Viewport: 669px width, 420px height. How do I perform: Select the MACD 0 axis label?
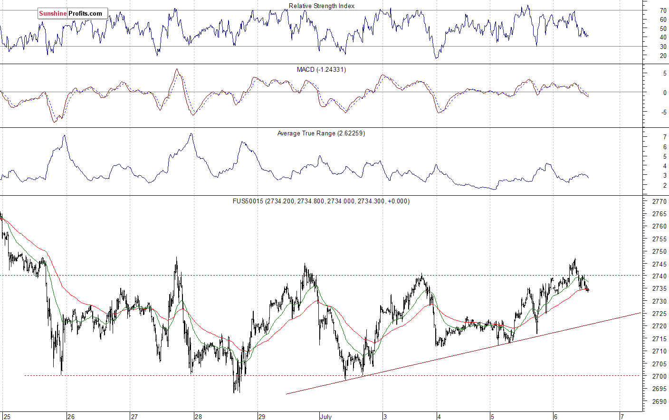coord(665,93)
